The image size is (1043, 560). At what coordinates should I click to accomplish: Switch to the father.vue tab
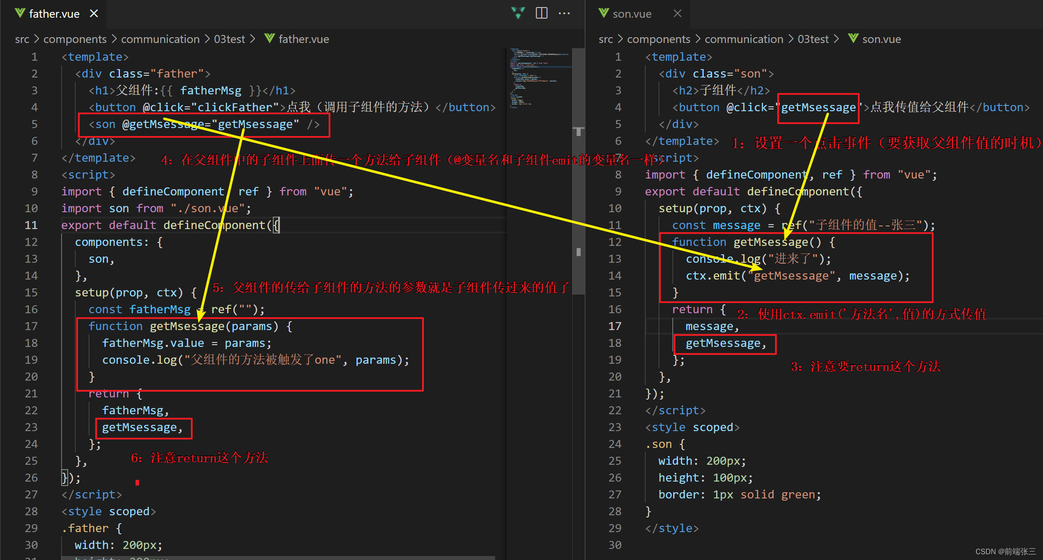[x=54, y=14]
